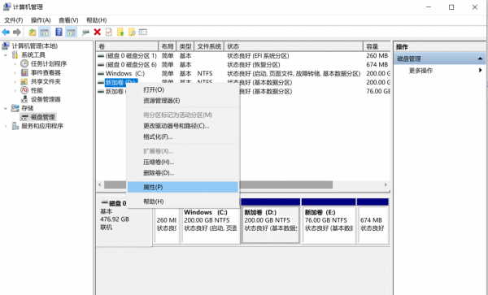Click the Properties checkmark page toolbar icon
The height and width of the screenshot is (295, 488).
109,32
